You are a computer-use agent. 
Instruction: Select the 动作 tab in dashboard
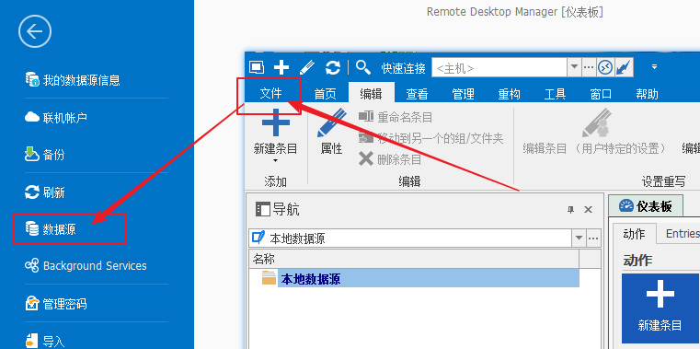click(635, 234)
